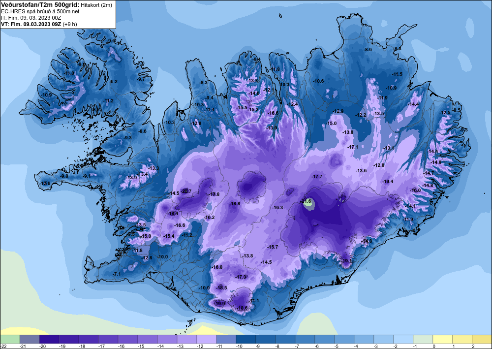This screenshot has width=492, height=349.
Task: Click the -16.8 temperature label
Action: pyautogui.click(x=217, y=267)
